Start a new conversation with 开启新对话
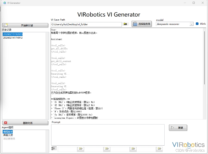Viewport: 208px width, 154px height. click(x=25, y=25)
